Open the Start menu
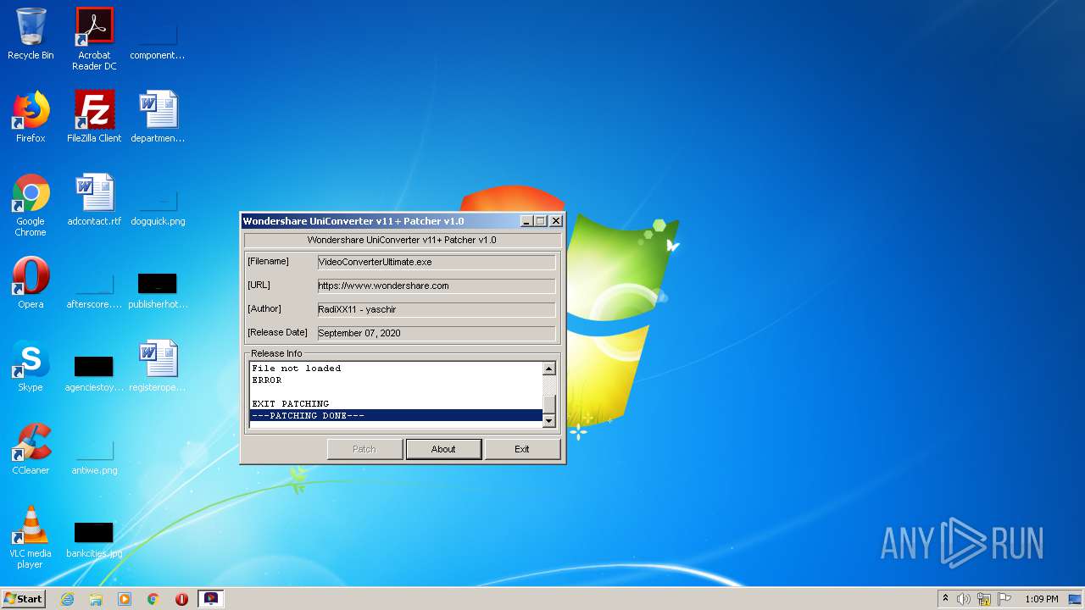Screen dimensions: 1085x610 click(24, 599)
